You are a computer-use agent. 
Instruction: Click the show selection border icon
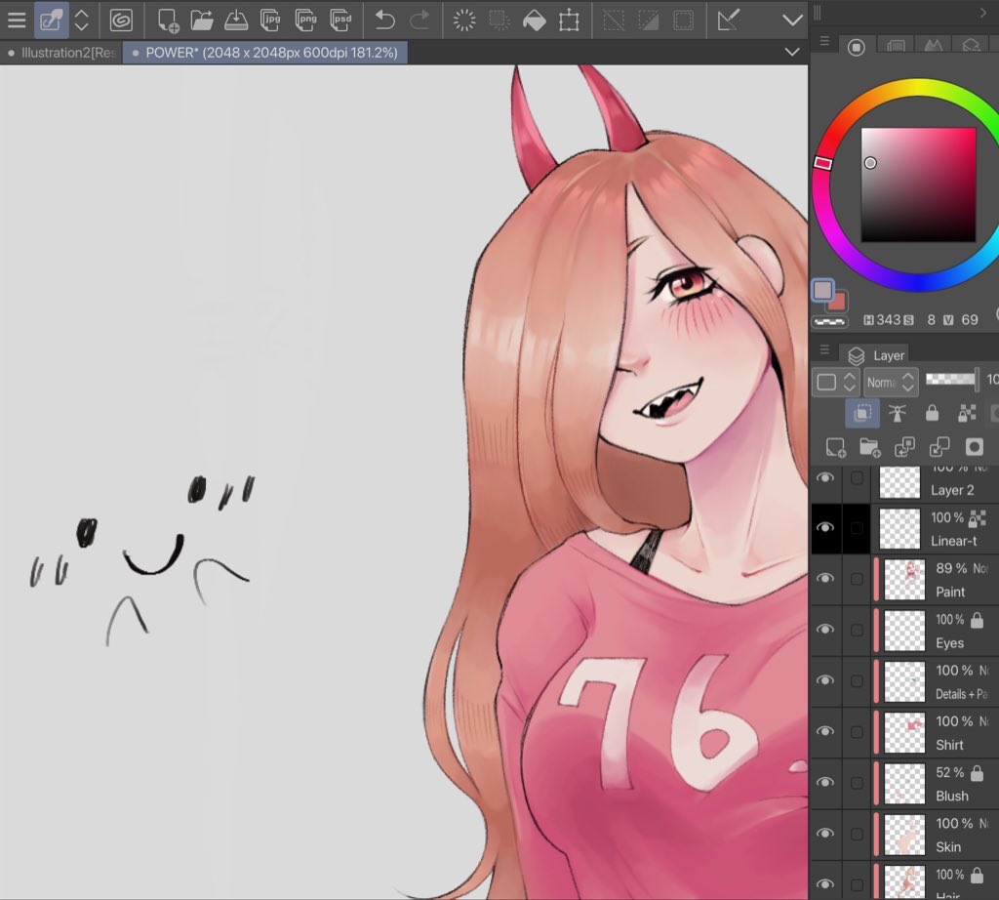pyautogui.click(x=683, y=20)
